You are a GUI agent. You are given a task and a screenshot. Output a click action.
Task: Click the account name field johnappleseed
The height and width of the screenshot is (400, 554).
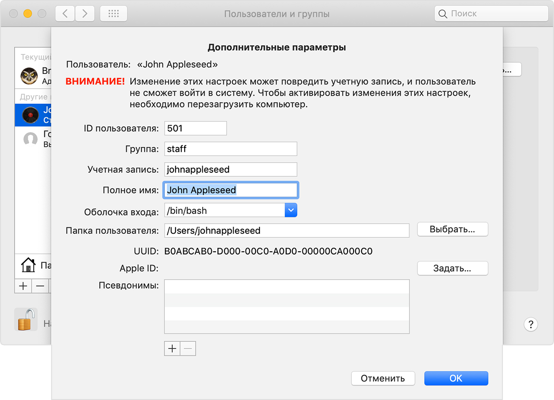pos(231,170)
